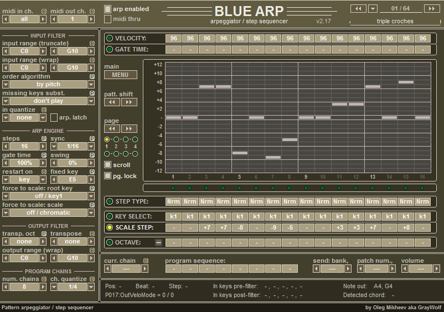Click the fixed key parameter icon

[92, 171]
